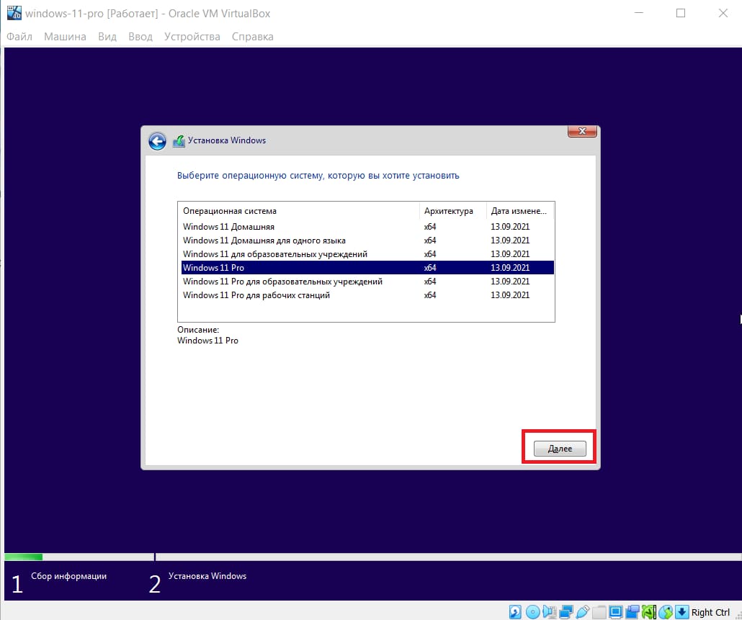Click the keyboard capture arrow icon
Viewport: 742px width, 620px height.
click(682, 612)
